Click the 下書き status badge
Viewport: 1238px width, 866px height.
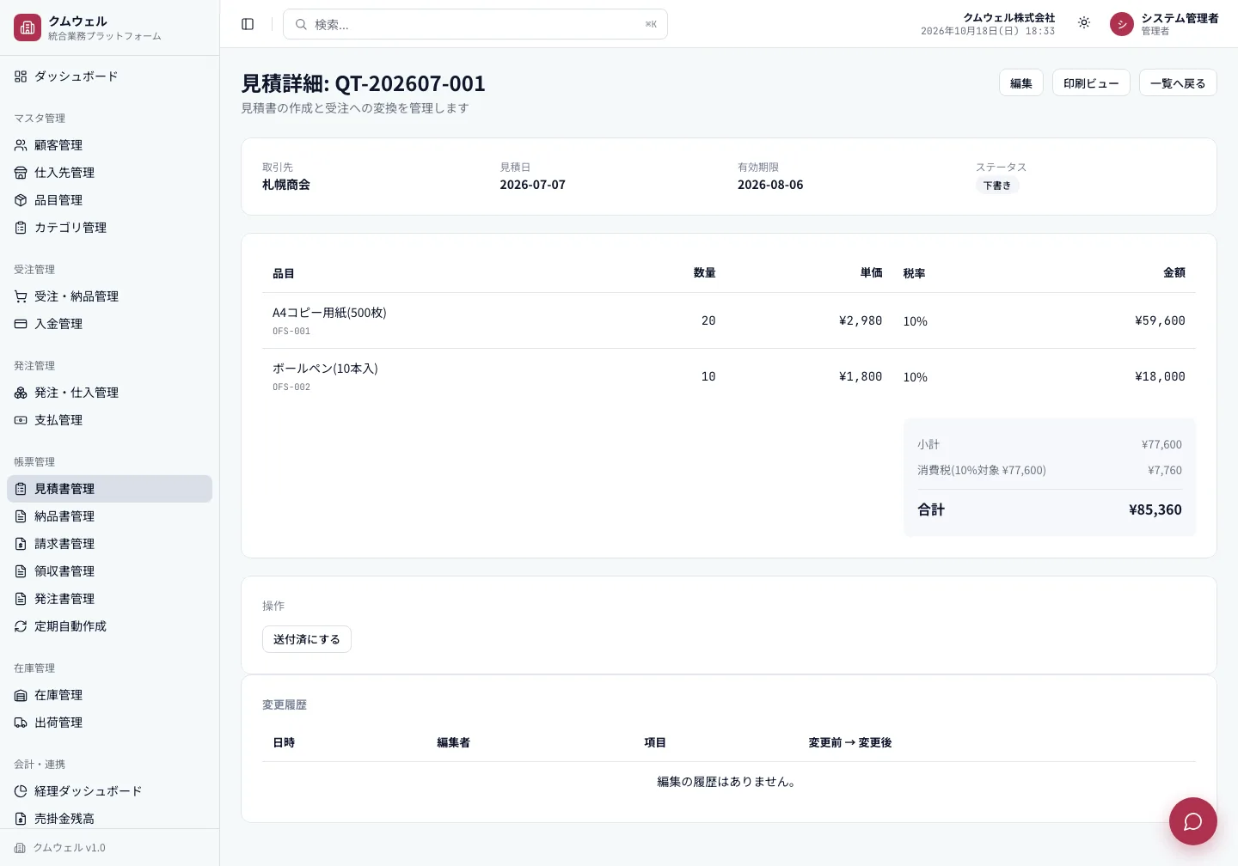pos(997,186)
